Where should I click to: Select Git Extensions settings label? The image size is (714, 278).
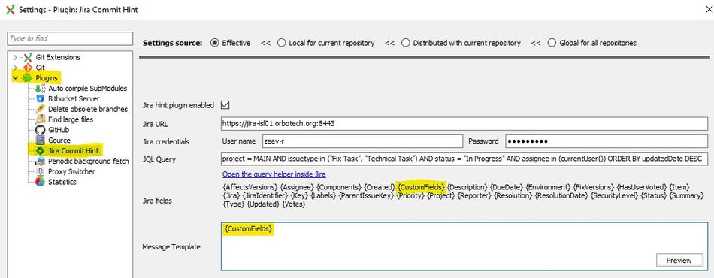click(58, 57)
